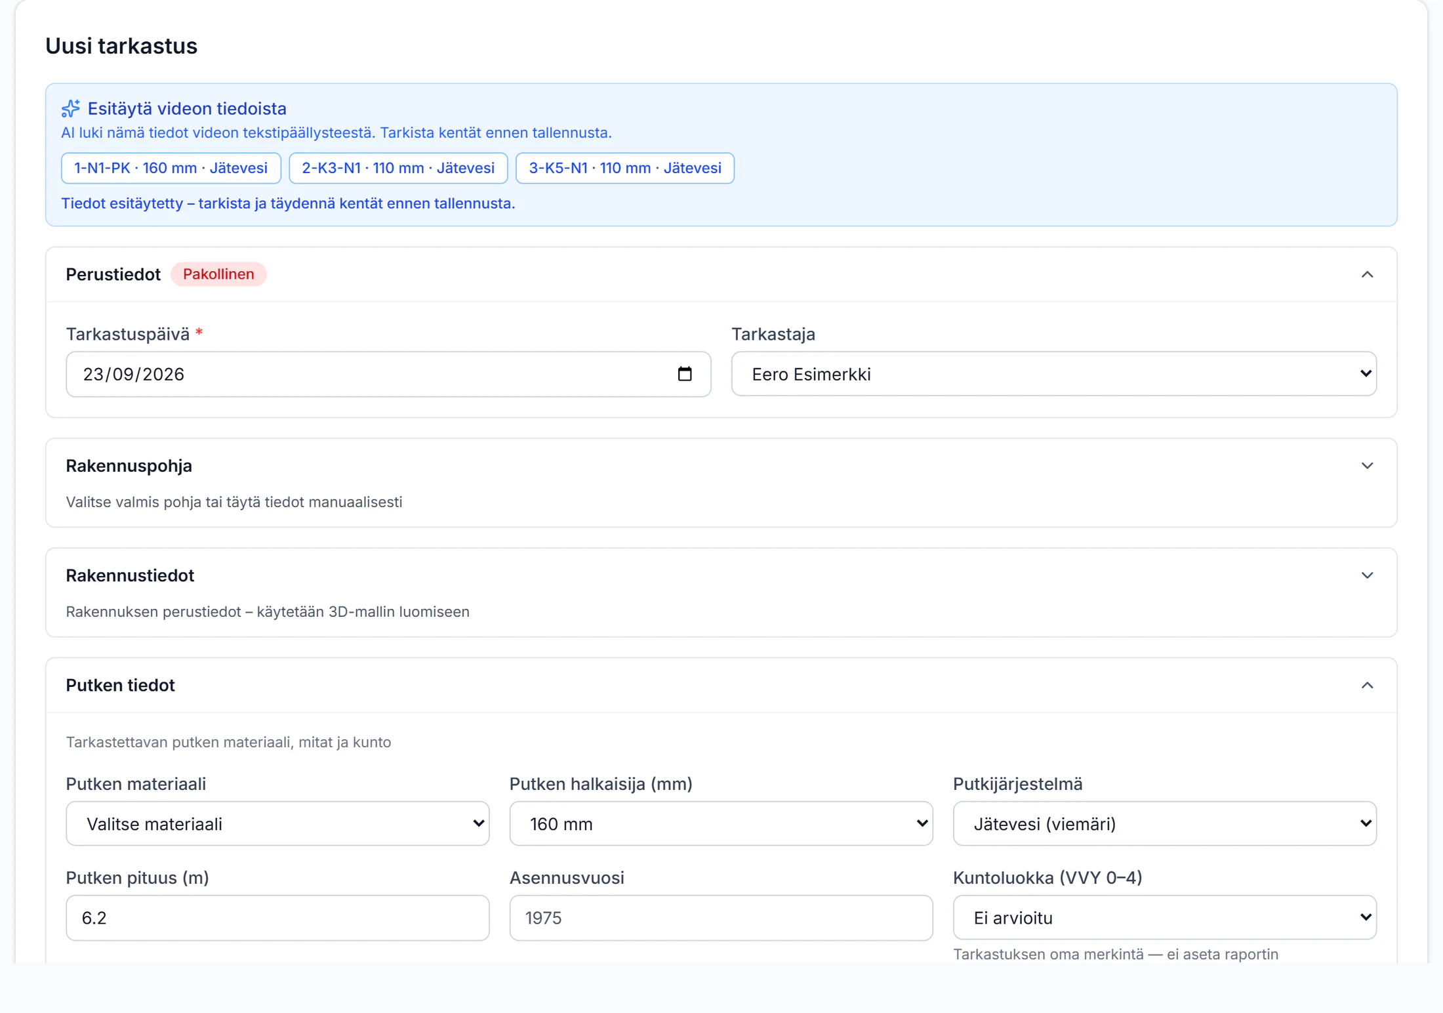Image resolution: width=1443 pixels, height=1013 pixels.
Task: Click the AI sparkle icon beside Esitäytä videon tiedoista
Action: pyautogui.click(x=71, y=108)
